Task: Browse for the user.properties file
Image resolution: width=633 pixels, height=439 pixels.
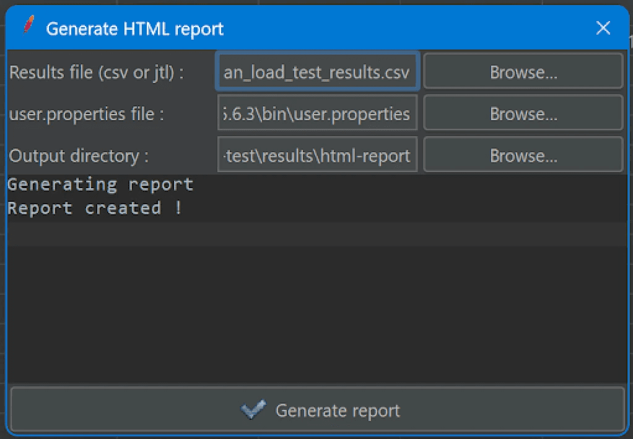Action: [x=523, y=113]
